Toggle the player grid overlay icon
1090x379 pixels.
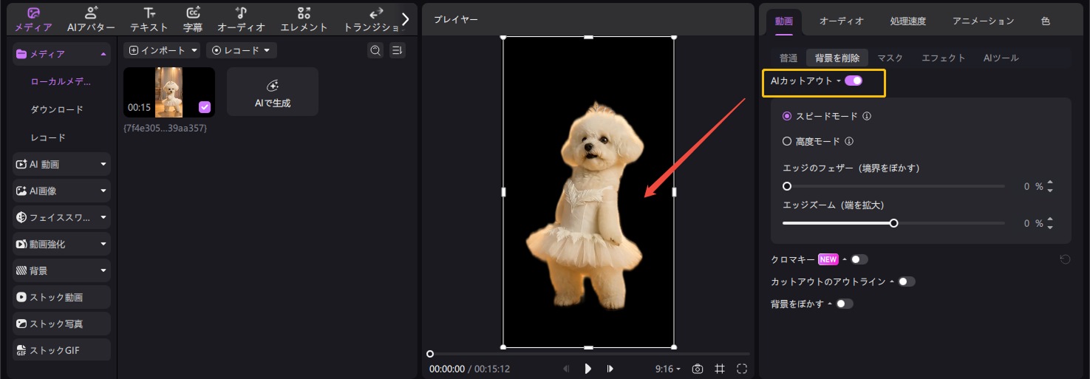(x=719, y=369)
